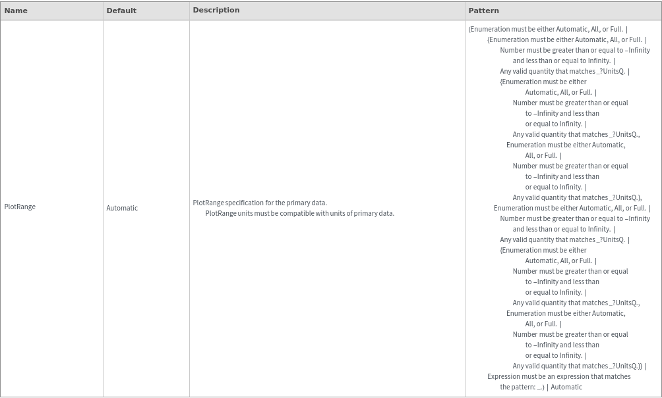Click the first 'Any valid quantity' line ending in 'UnitsQ.,'

point(576,134)
